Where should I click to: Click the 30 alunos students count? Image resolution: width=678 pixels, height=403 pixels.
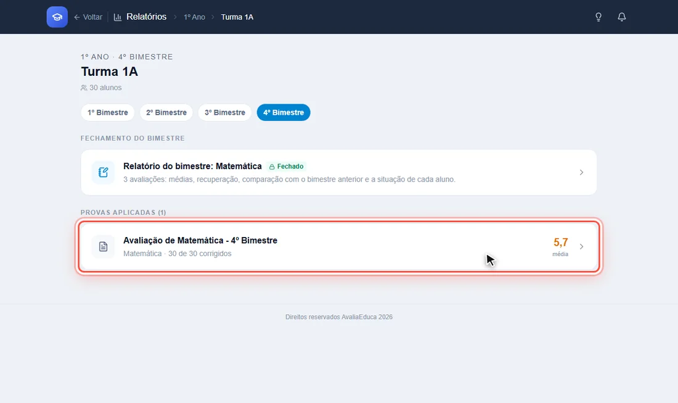(x=101, y=88)
